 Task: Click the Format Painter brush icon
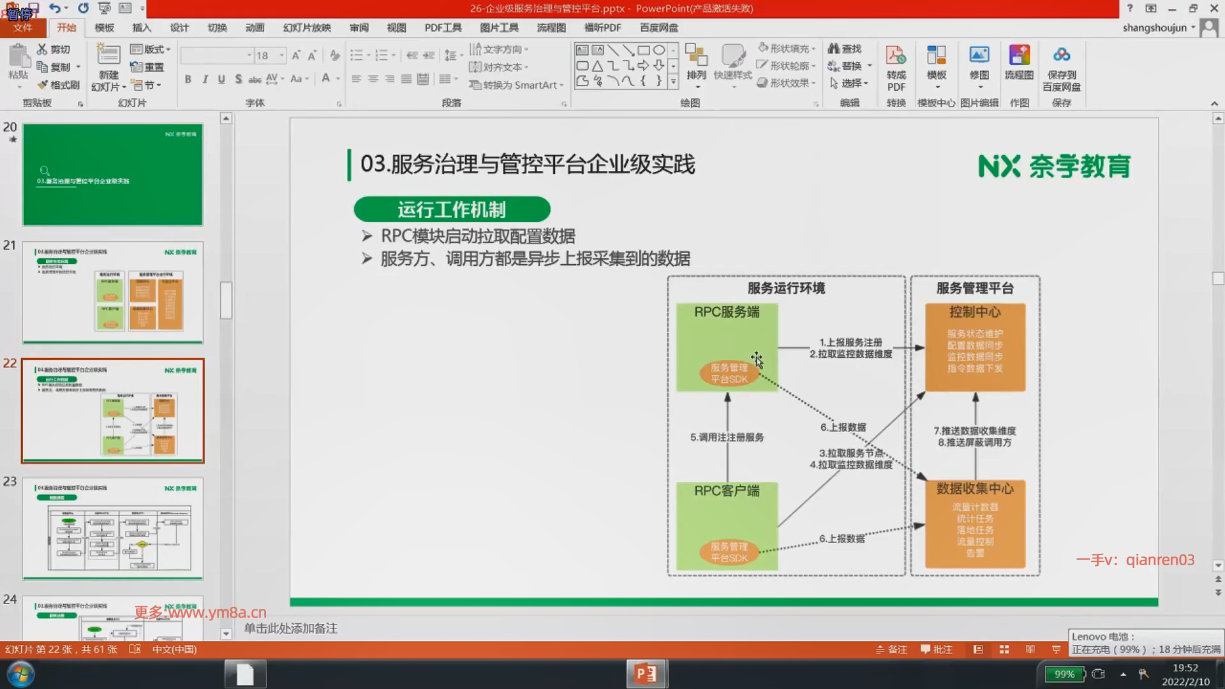click(43, 85)
